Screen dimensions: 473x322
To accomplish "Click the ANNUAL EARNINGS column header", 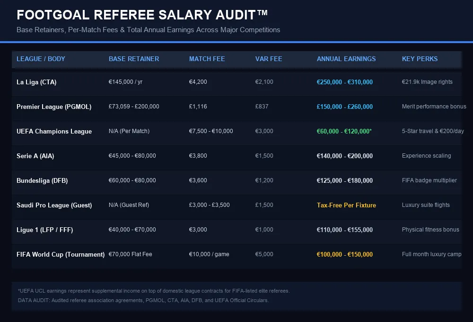I will (346, 59).
